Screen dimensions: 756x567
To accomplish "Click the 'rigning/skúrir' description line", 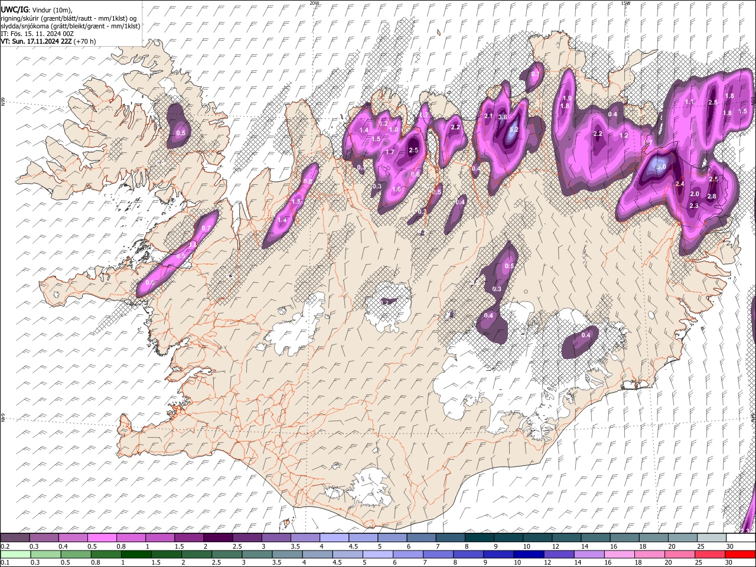I will (70, 18).
